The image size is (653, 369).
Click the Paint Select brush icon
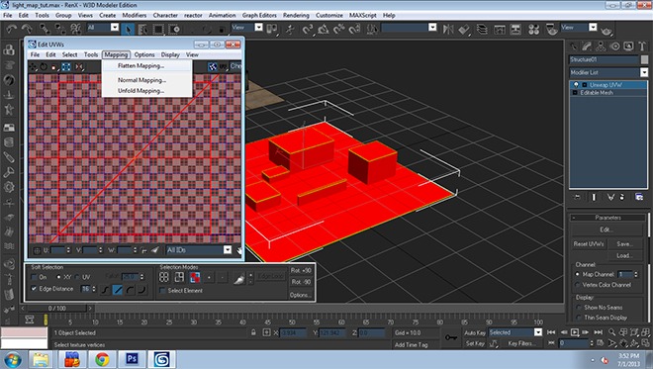[239, 278]
